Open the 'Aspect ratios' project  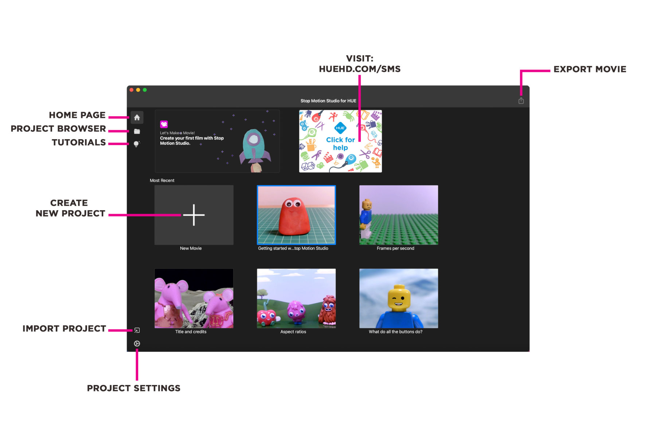[x=296, y=298]
